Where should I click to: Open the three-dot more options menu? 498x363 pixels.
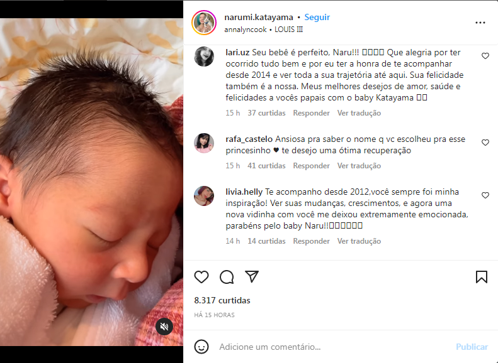[480, 23]
